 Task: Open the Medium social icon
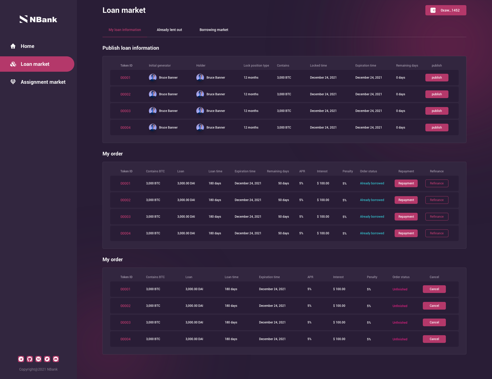38,359
